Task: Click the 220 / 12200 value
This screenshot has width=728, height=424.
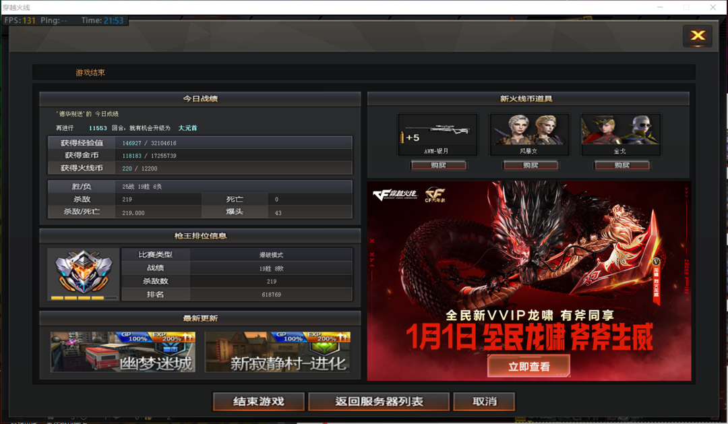Action: click(140, 169)
